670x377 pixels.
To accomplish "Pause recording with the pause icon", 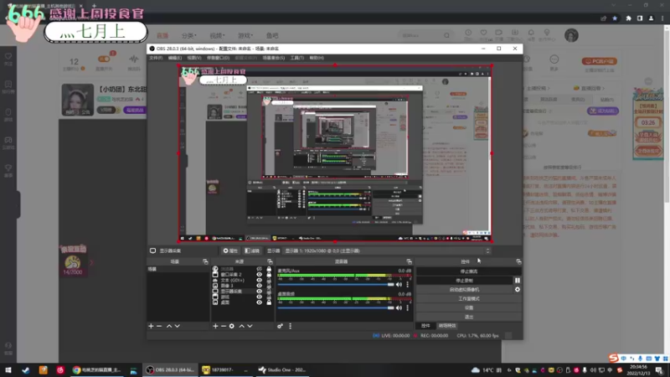I will (518, 281).
